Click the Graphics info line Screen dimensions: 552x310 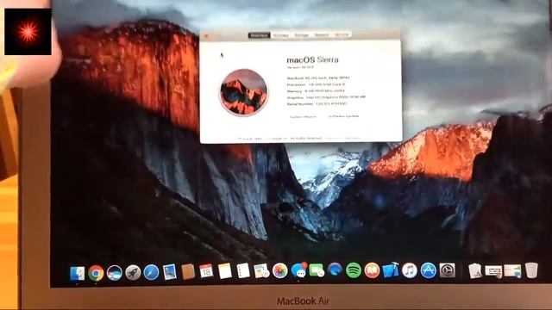[326, 97]
